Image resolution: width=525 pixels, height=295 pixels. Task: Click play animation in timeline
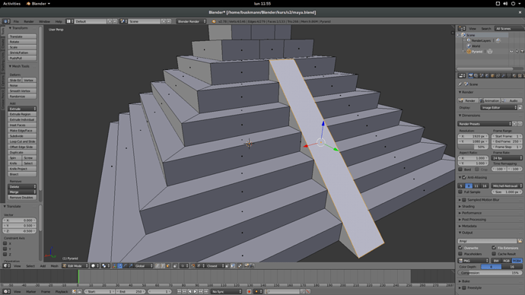[196, 292]
